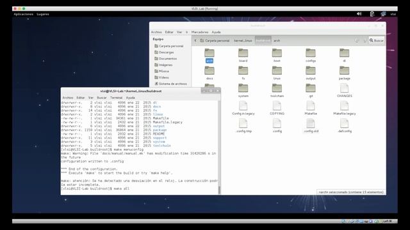410x230 pixels.
Task: Click the Makefile.legacy row in terminal listing
Action: click(122, 122)
